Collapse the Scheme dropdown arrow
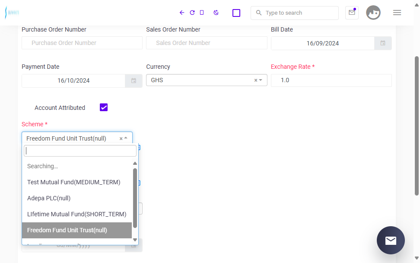 click(x=126, y=138)
